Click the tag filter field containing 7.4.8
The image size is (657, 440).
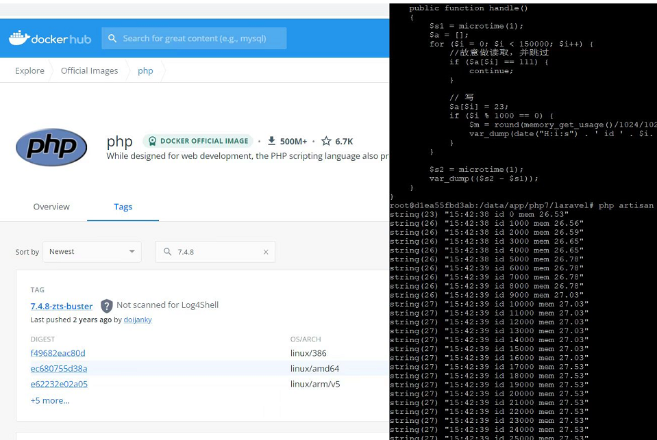click(x=215, y=252)
